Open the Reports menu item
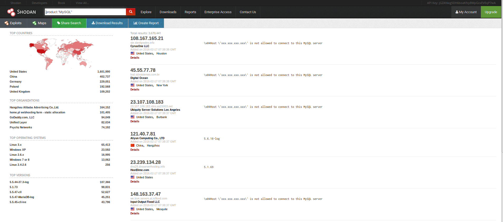 tap(190, 12)
